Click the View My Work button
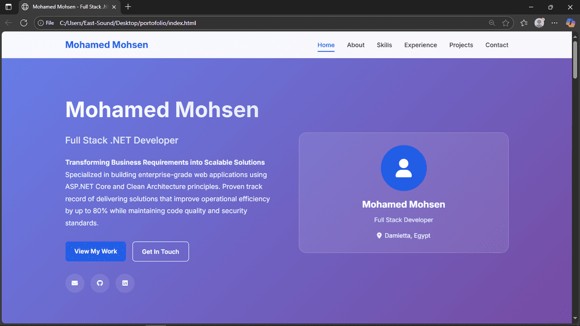The image size is (580, 326). point(96,251)
